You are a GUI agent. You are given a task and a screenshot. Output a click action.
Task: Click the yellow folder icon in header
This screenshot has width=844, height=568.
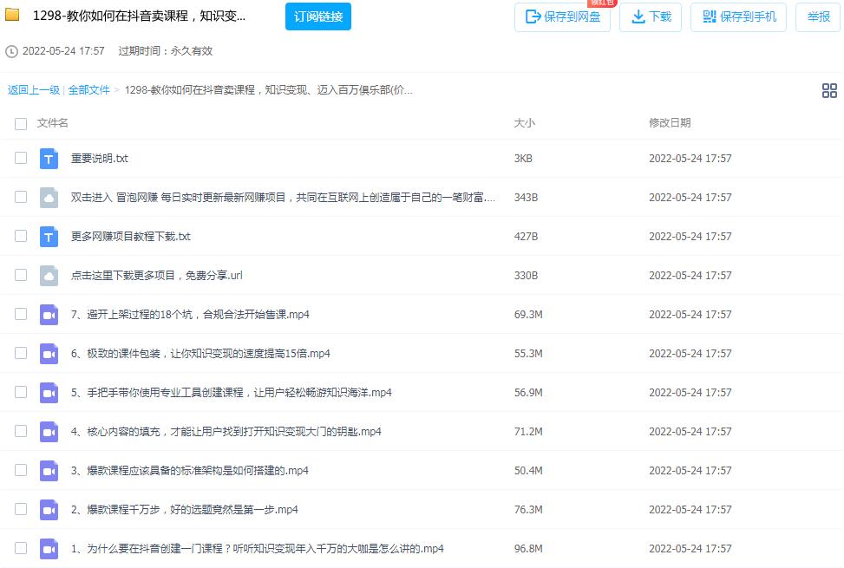12,15
